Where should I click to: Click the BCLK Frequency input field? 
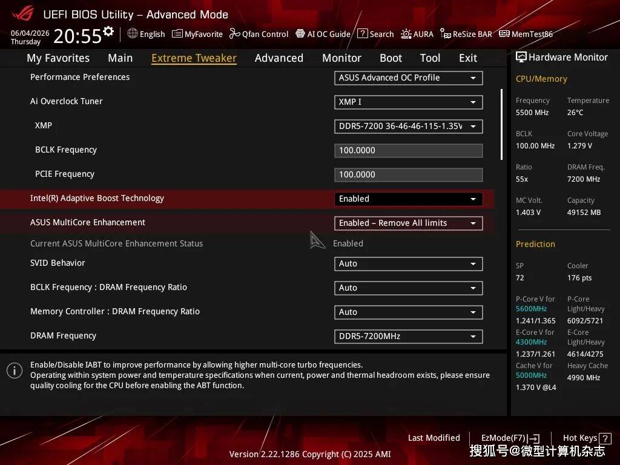pos(409,150)
